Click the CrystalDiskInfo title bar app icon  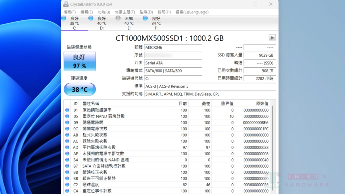tap(66, 4)
